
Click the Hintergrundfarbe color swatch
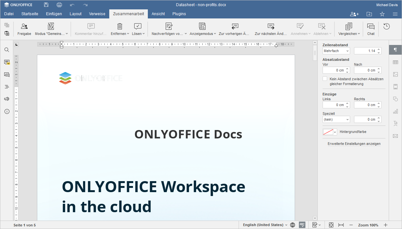pos(327,132)
